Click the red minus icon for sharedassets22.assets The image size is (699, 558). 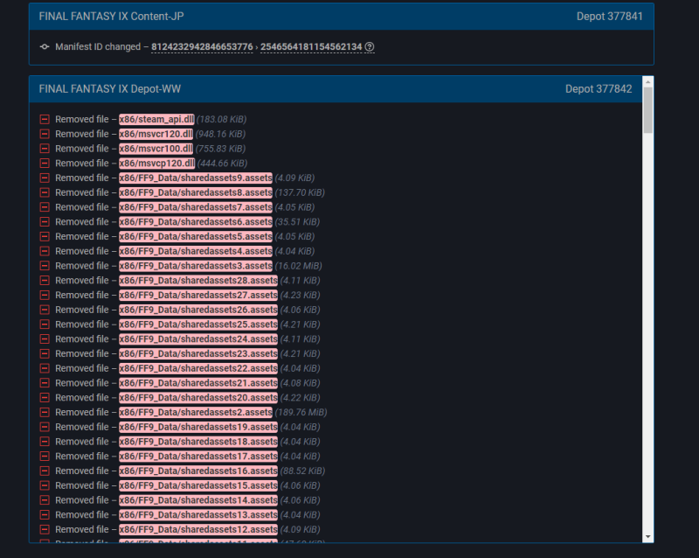[x=45, y=368]
